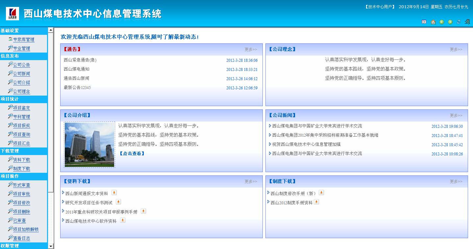Collapse the 项目操作 sidebar section
473x249 pixels.
coord(24,176)
